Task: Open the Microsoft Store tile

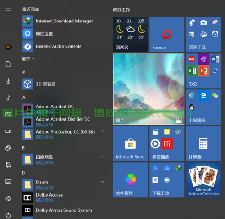Action: tap(130, 143)
